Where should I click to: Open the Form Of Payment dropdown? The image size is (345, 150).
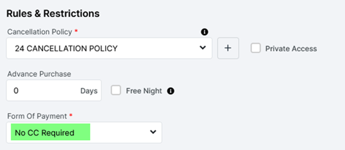pyautogui.click(x=84, y=132)
